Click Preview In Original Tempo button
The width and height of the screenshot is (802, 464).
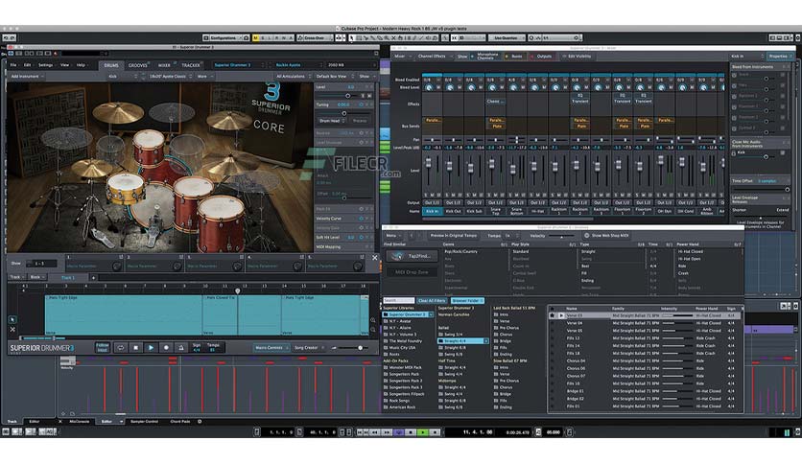453,236
